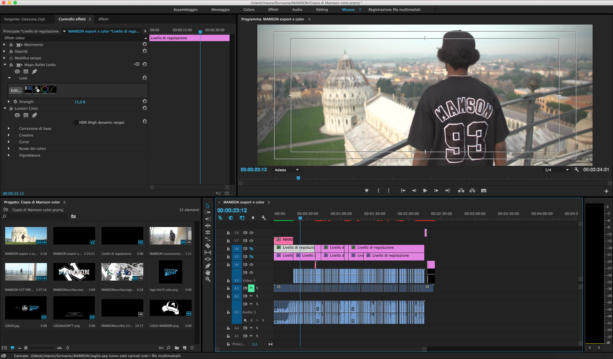This screenshot has height=359, width=613.
Task: Expand Ruote dei colori section
Action: tap(9, 149)
